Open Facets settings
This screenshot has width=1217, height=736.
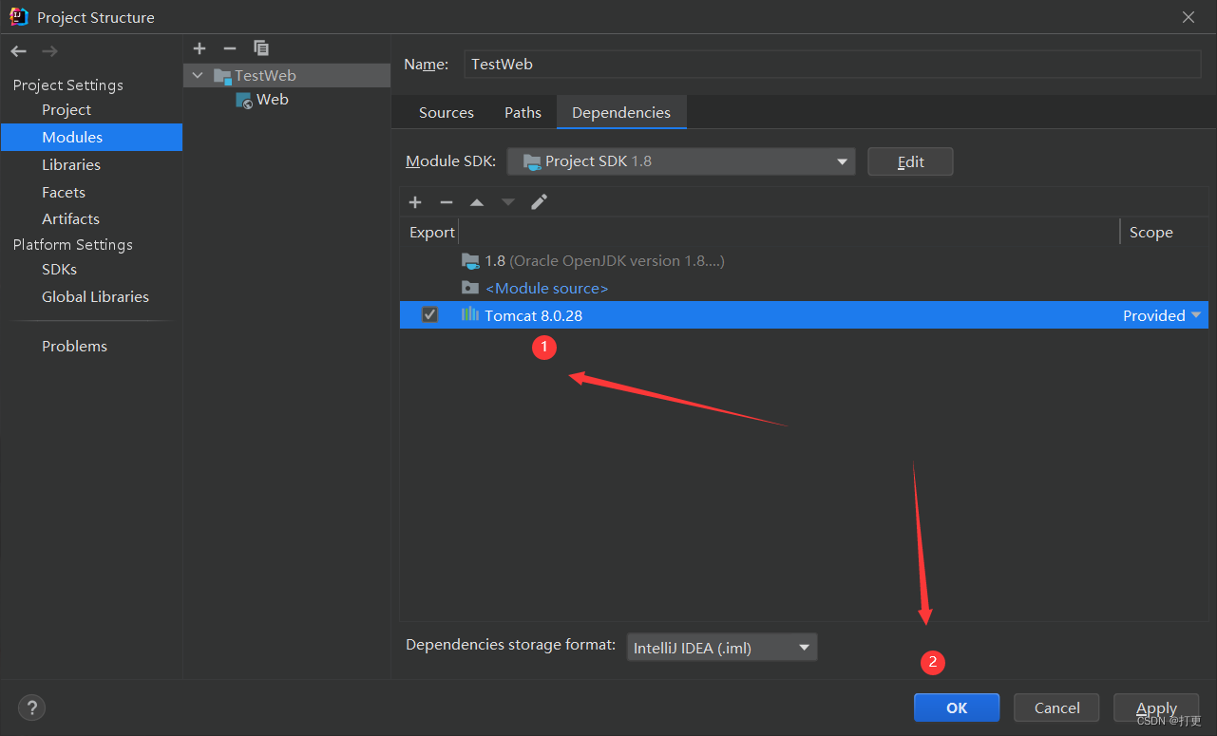coord(64,192)
